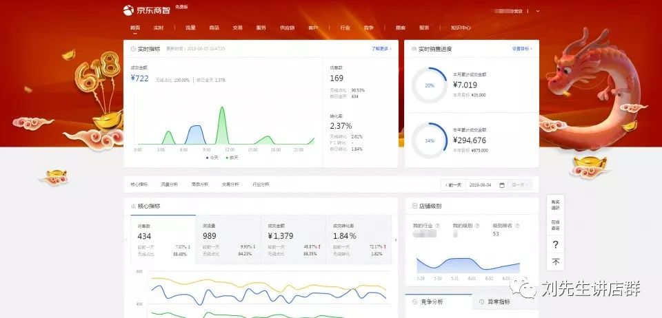Click the 2019-06-04 date field
662x318 pixels.
coord(481,185)
